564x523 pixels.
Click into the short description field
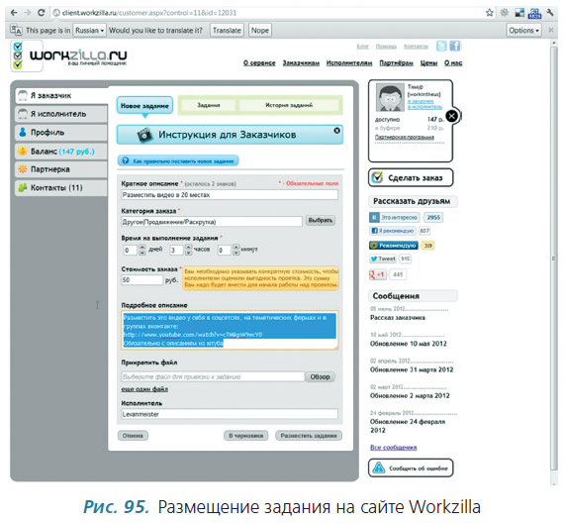coord(230,195)
